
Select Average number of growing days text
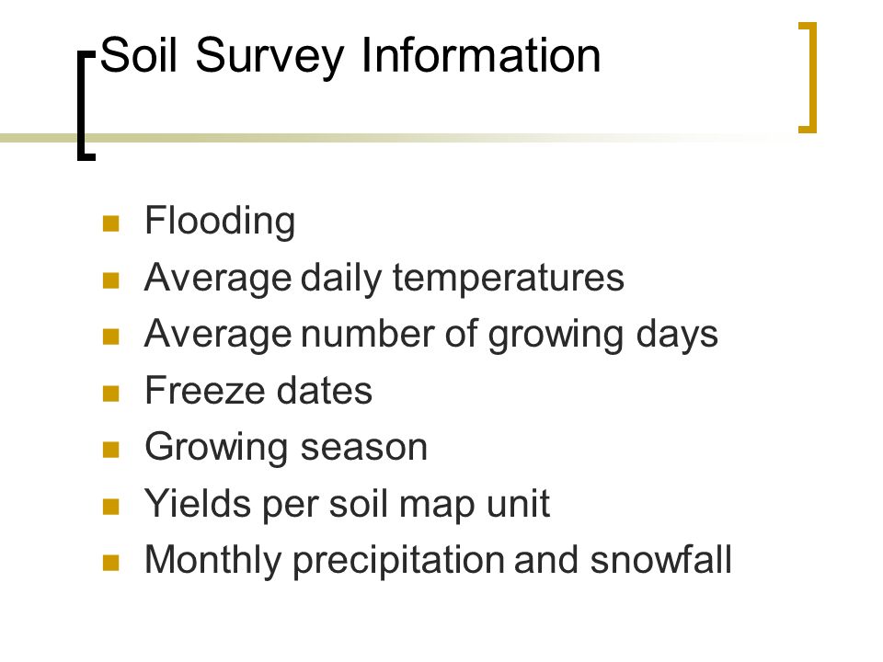click(x=431, y=335)
